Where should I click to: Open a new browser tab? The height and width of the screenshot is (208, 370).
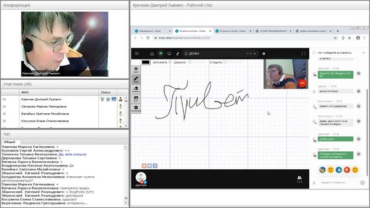coord(338,31)
